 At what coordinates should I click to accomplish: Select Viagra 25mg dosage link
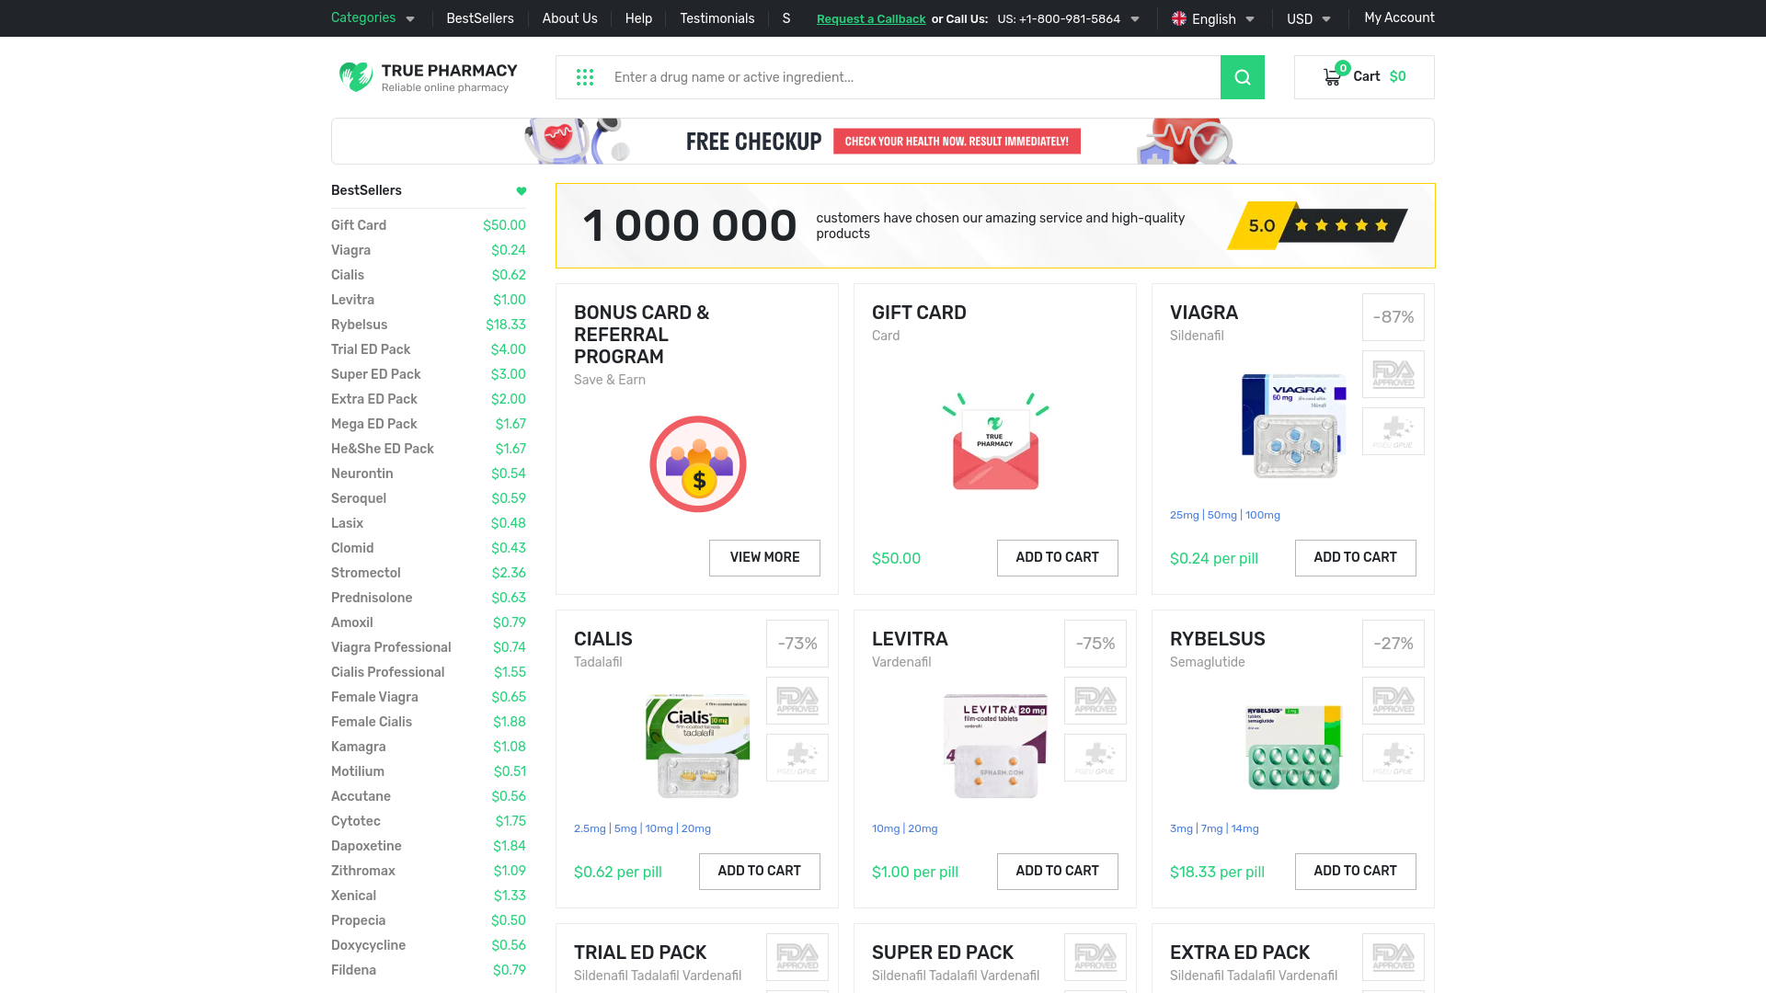click(1185, 516)
